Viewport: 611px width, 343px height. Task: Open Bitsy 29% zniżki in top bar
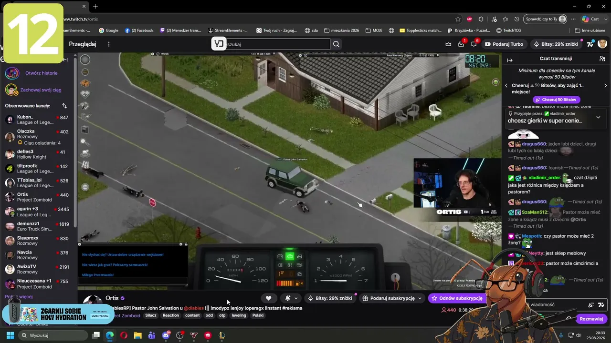point(556,44)
